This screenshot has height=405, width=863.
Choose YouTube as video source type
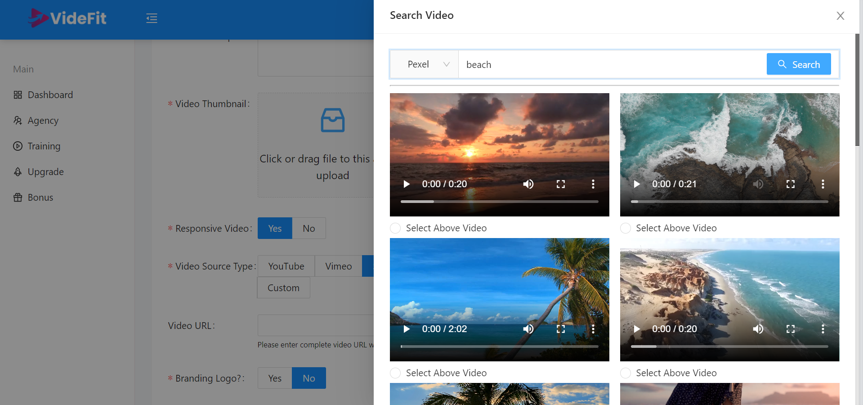tap(286, 266)
